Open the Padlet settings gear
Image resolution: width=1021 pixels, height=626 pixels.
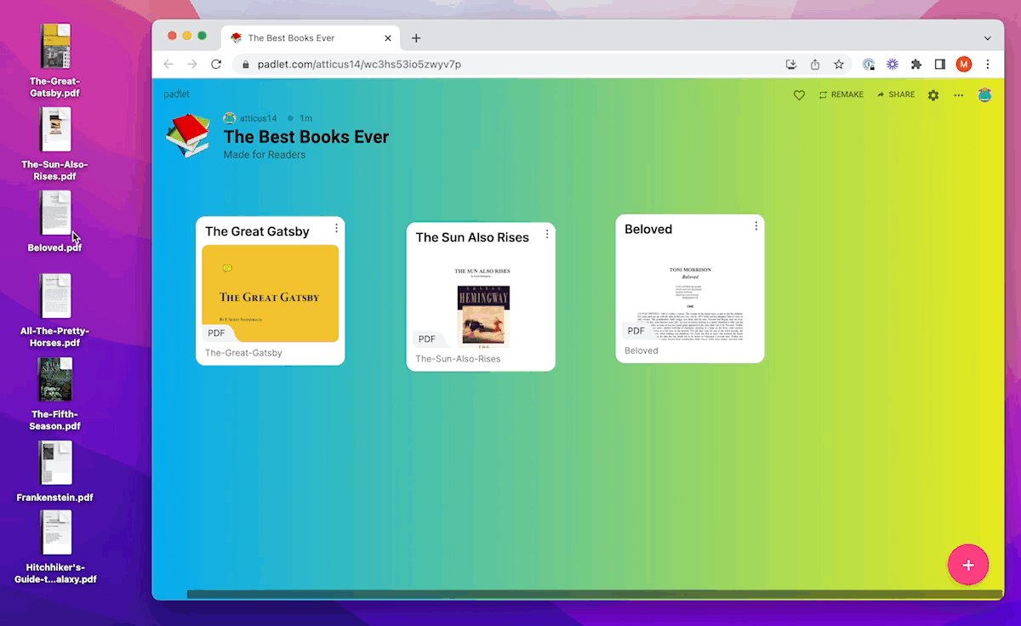(933, 94)
